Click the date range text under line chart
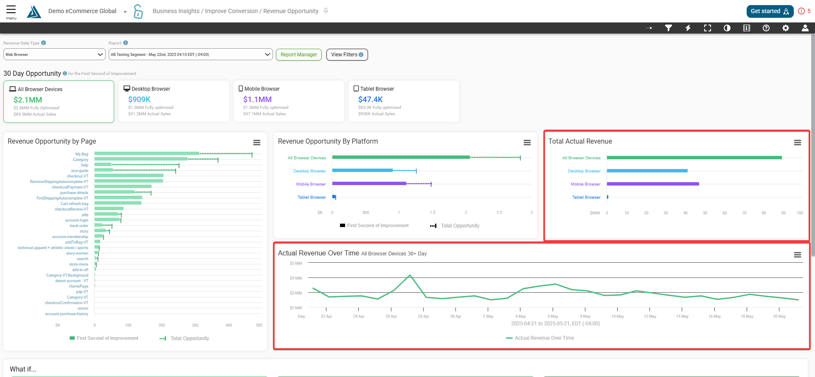Screen dimensions: 815x377 [555, 324]
